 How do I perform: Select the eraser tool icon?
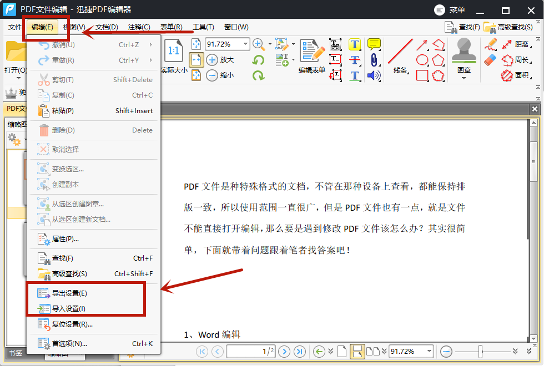click(x=490, y=60)
